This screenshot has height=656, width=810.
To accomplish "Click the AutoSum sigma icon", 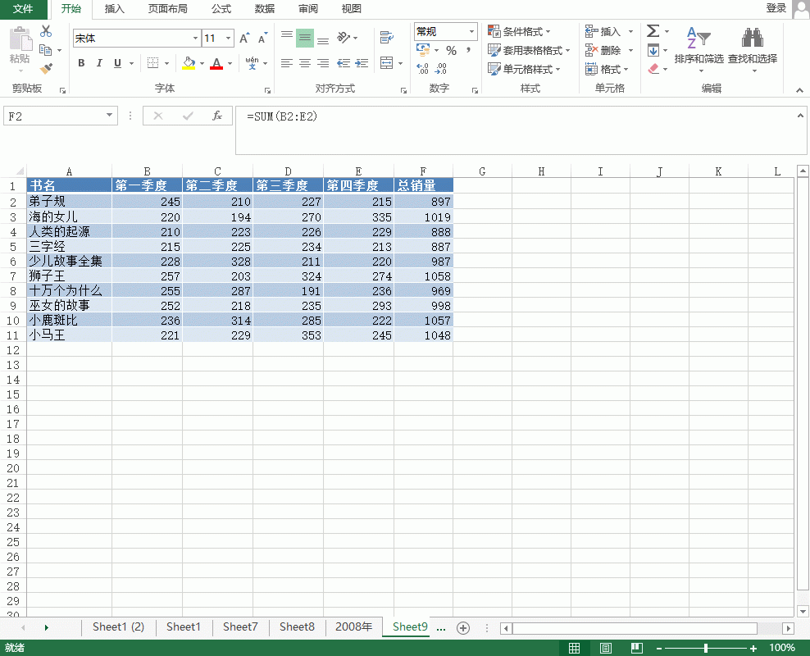I will (653, 31).
